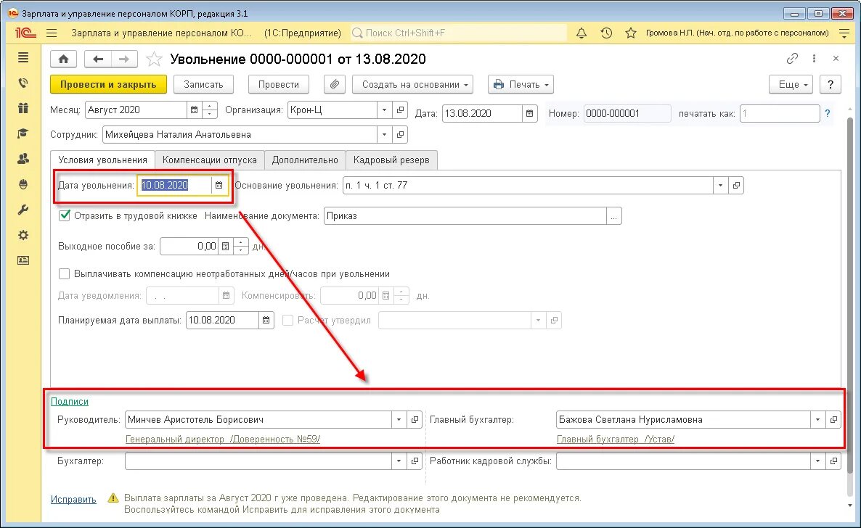Open Генеральный директор /Доверенность №59/ link
Image resolution: width=861 pixels, height=528 pixels.
(223, 439)
